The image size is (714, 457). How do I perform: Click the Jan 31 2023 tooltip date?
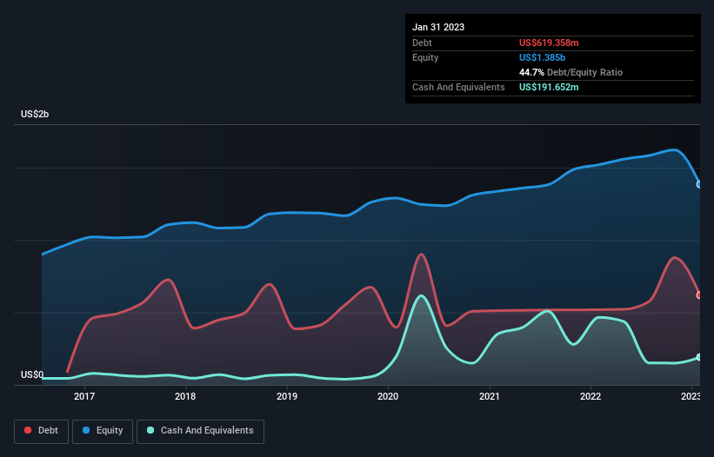tap(438, 27)
